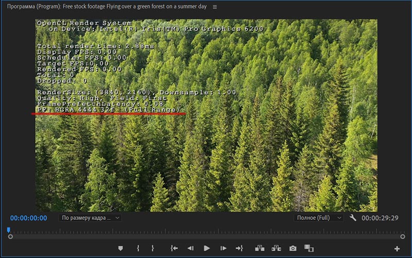
Task: Click the 'FramePrefetchLatency: 0.08' overlay line
Action: click(100, 104)
